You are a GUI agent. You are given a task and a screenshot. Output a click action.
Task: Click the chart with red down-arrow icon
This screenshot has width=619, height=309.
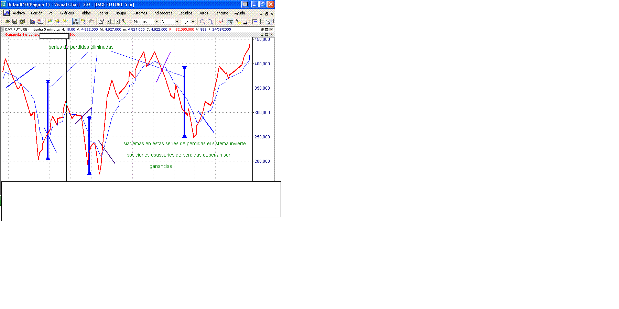pos(40,21)
